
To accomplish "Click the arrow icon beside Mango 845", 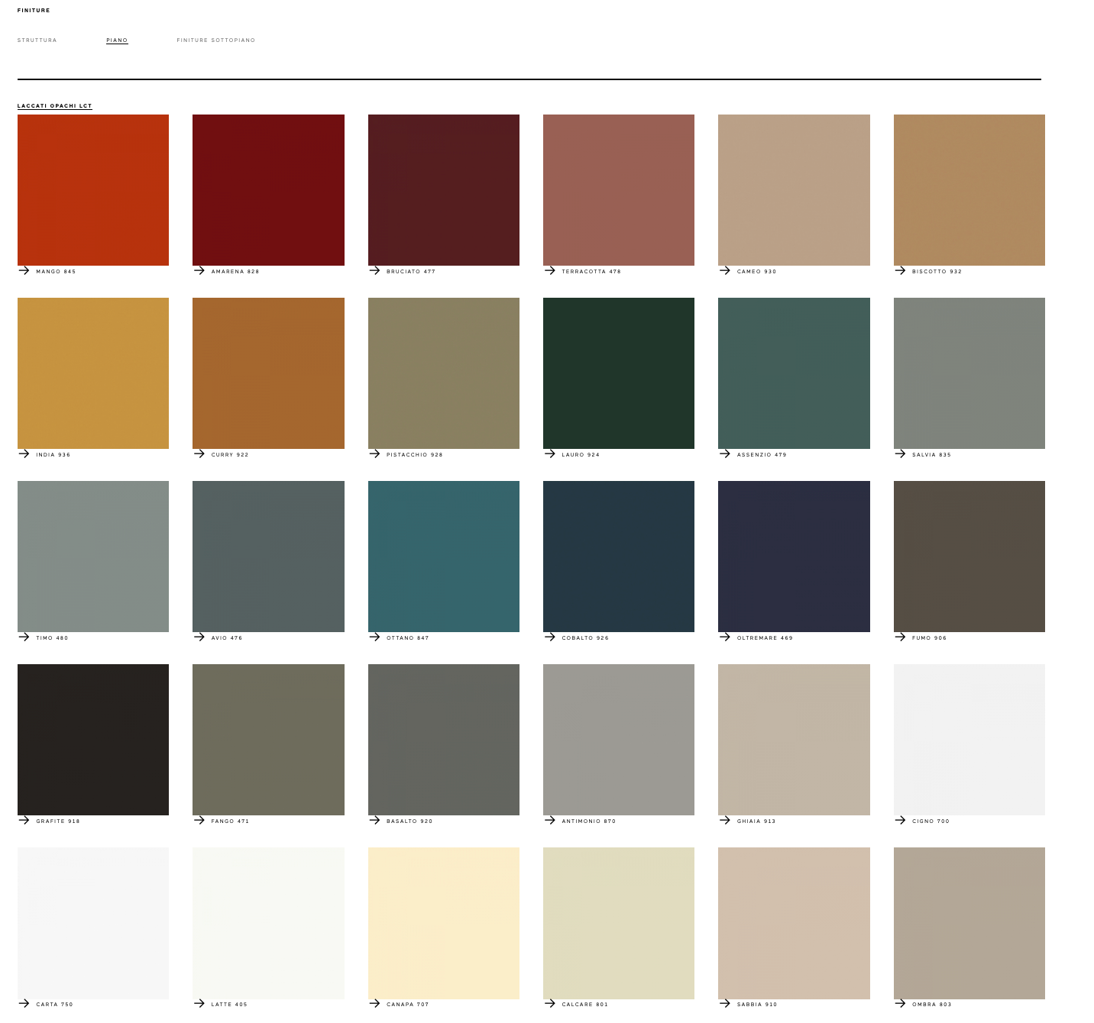I will click(x=24, y=270).
